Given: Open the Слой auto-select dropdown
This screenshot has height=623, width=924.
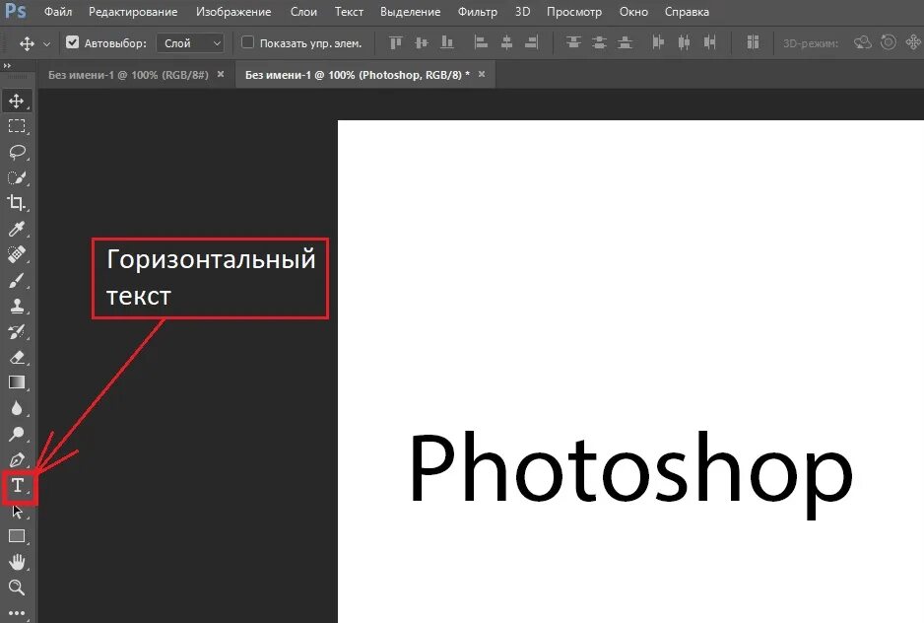Looking at the screenshot, I should pyautogui.click(x=190, y=43).
